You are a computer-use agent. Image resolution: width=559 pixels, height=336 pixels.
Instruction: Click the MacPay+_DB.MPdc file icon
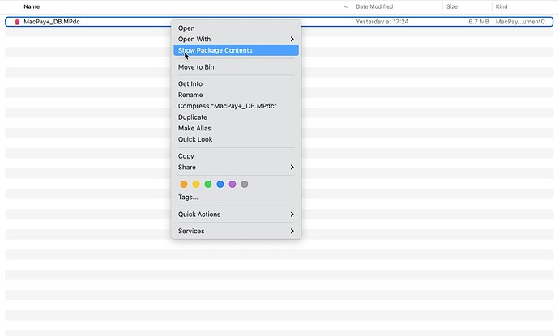17,22
